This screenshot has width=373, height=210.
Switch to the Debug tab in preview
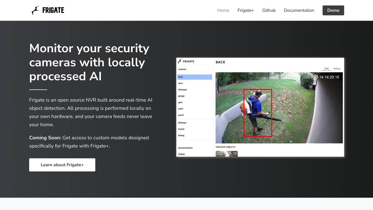coord(337,69)
